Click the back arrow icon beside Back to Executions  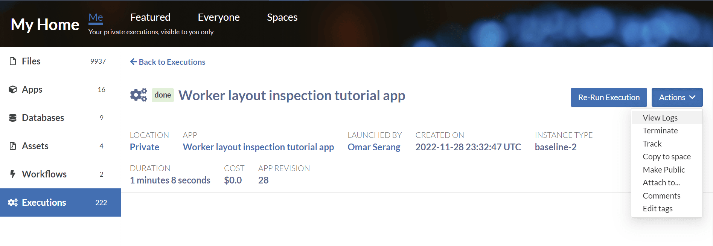tap(133, 62)
